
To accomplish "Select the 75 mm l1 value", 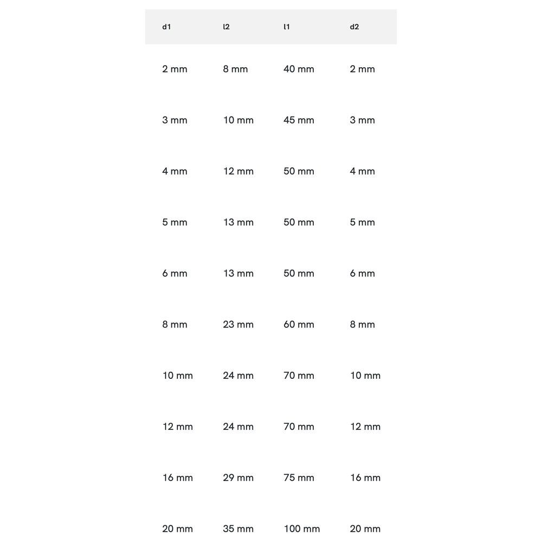I will 299,478.
